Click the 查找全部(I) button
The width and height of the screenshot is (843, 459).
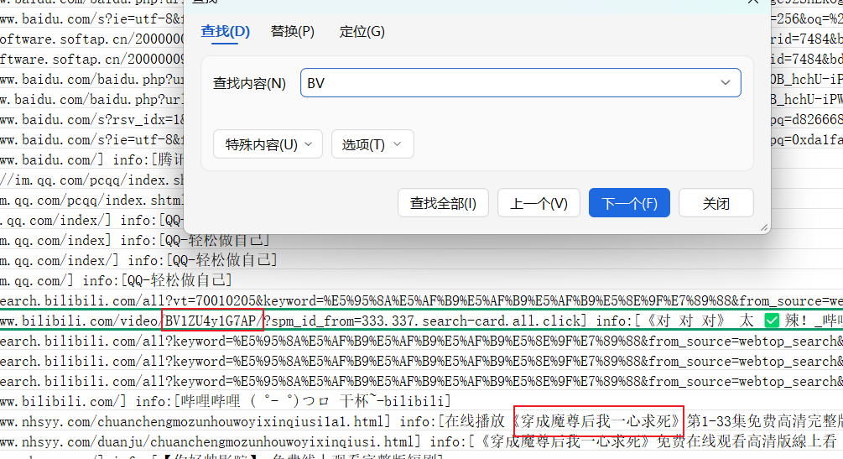pos(443,203)
